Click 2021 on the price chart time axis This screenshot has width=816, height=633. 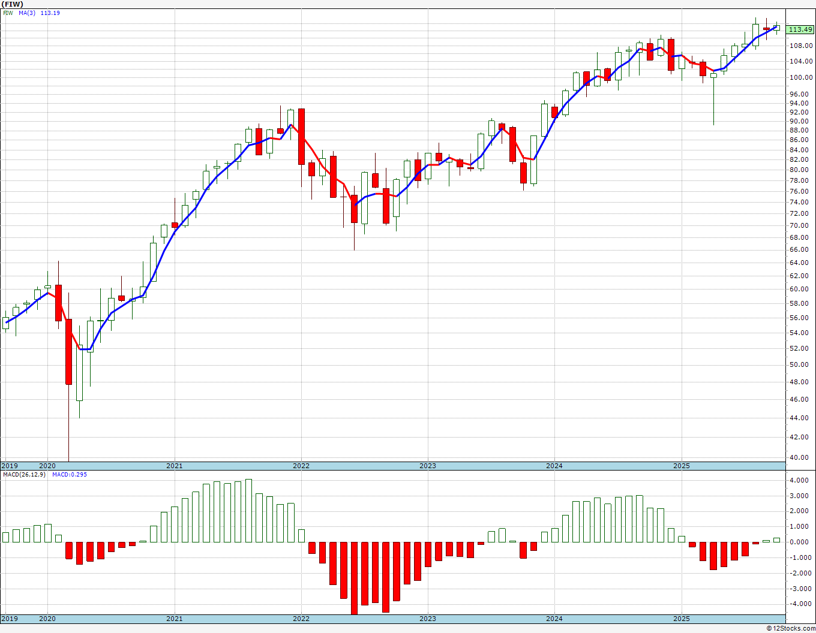point(175,466)
